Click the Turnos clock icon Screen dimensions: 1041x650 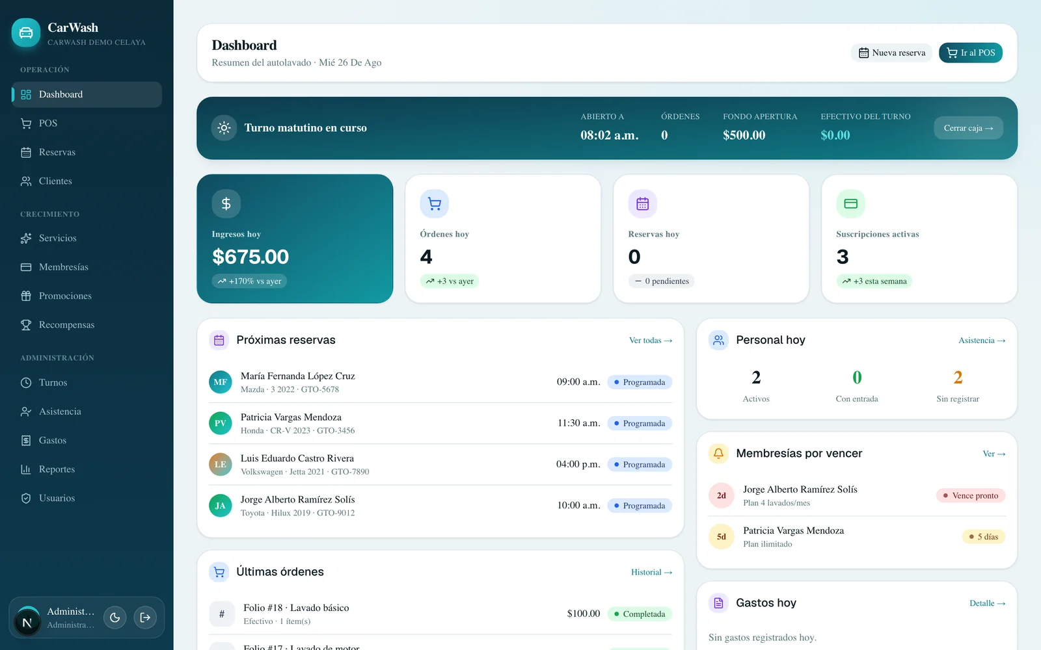coord(26,383)
